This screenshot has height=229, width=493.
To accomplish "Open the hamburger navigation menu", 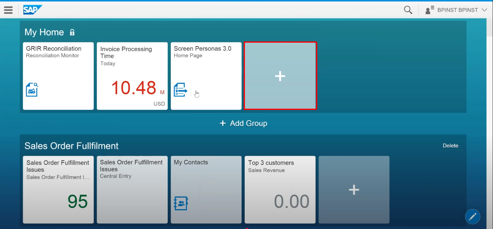I will coord(8,10).
